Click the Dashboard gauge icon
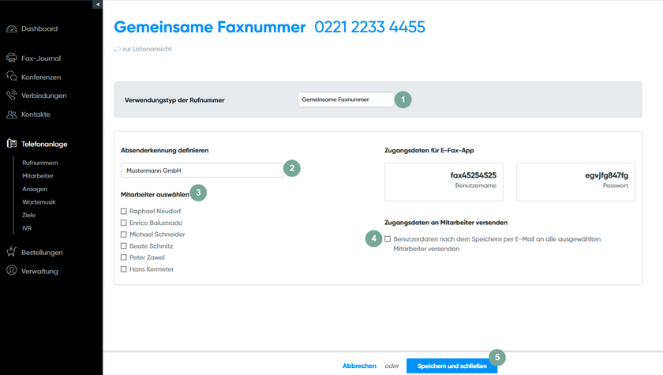Screen dimensions: 663x375 11,28
